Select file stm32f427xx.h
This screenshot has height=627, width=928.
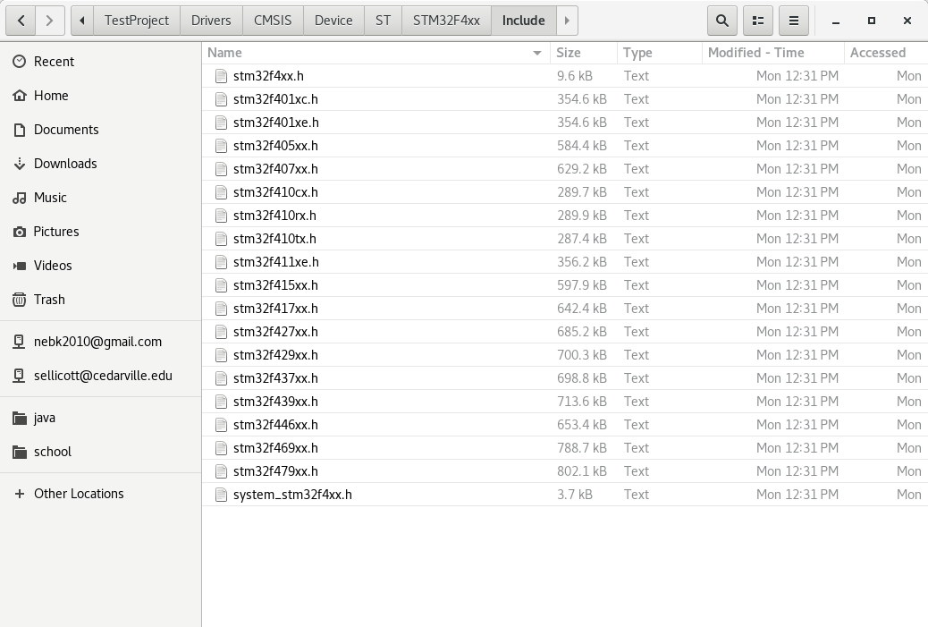coord(565,332)
